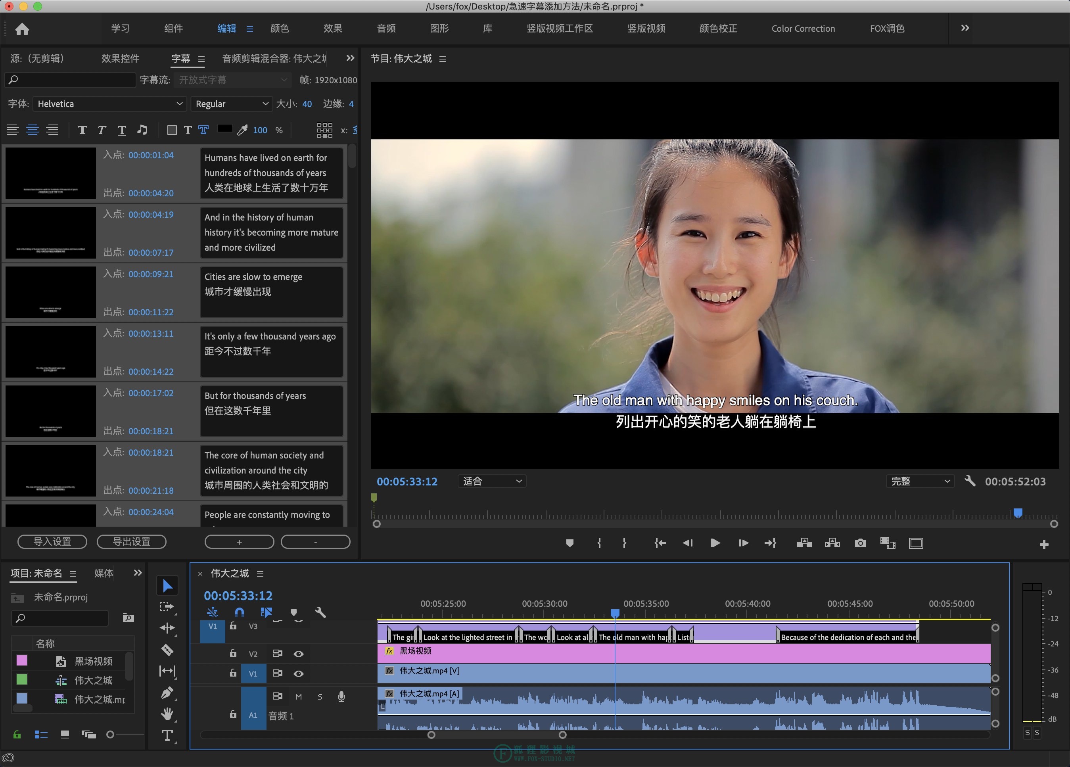Expand the workspace overflow chevron
This screenshot has width=1070, height=767.
(965, 28)
